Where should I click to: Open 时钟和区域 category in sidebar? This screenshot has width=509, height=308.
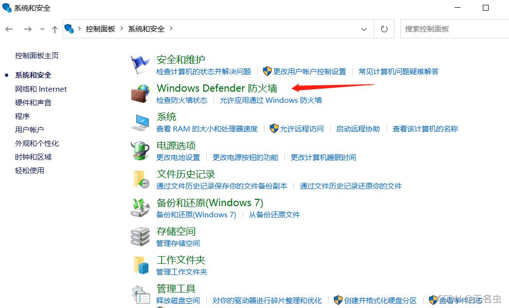click(33, 157)
